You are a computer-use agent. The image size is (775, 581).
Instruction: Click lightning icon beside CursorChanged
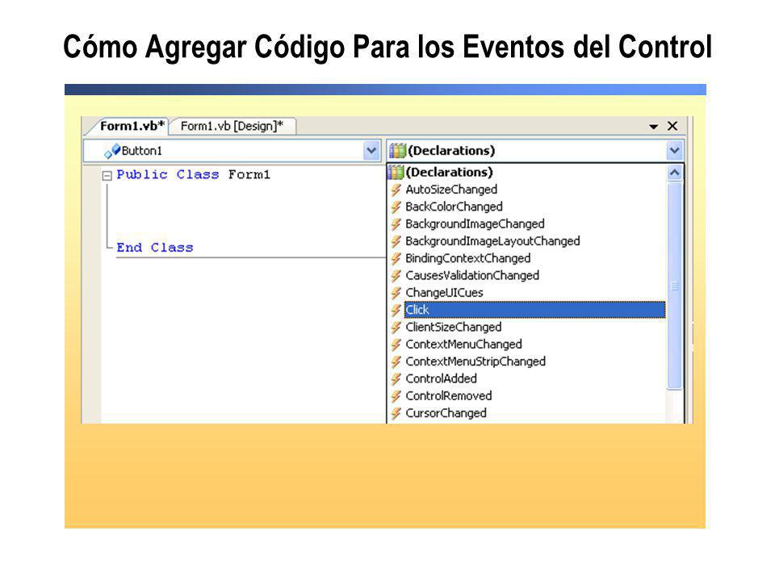[x=396, y=413]
